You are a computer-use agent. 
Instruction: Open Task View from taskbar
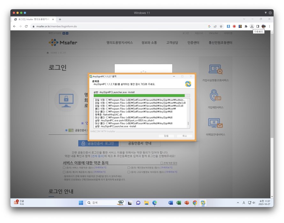coord(130,203)
